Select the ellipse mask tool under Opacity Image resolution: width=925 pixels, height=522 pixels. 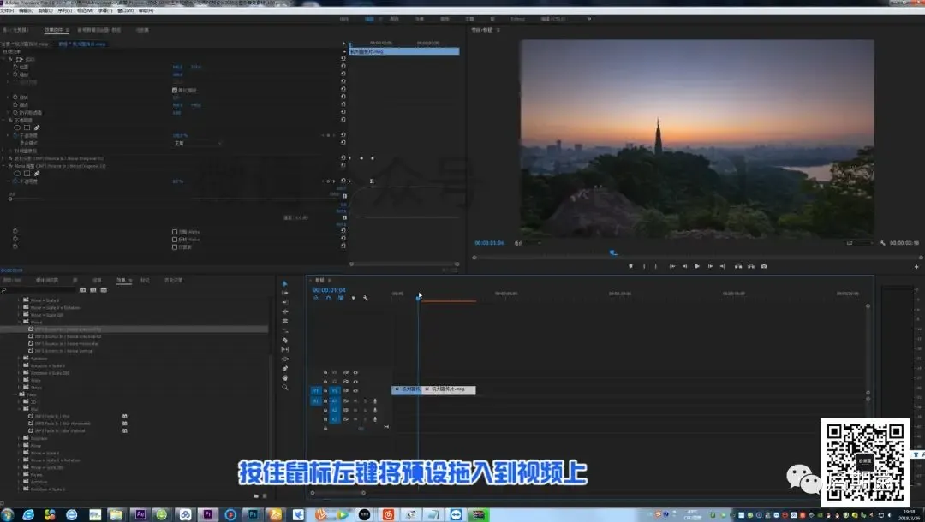click(x=17, y=128)
